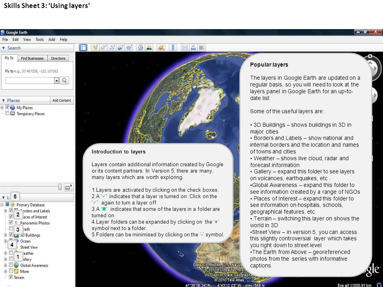This screenshot has height=287, width=383.
Task: Enable the Roads layer checkbox
Action: pos(11,228)
